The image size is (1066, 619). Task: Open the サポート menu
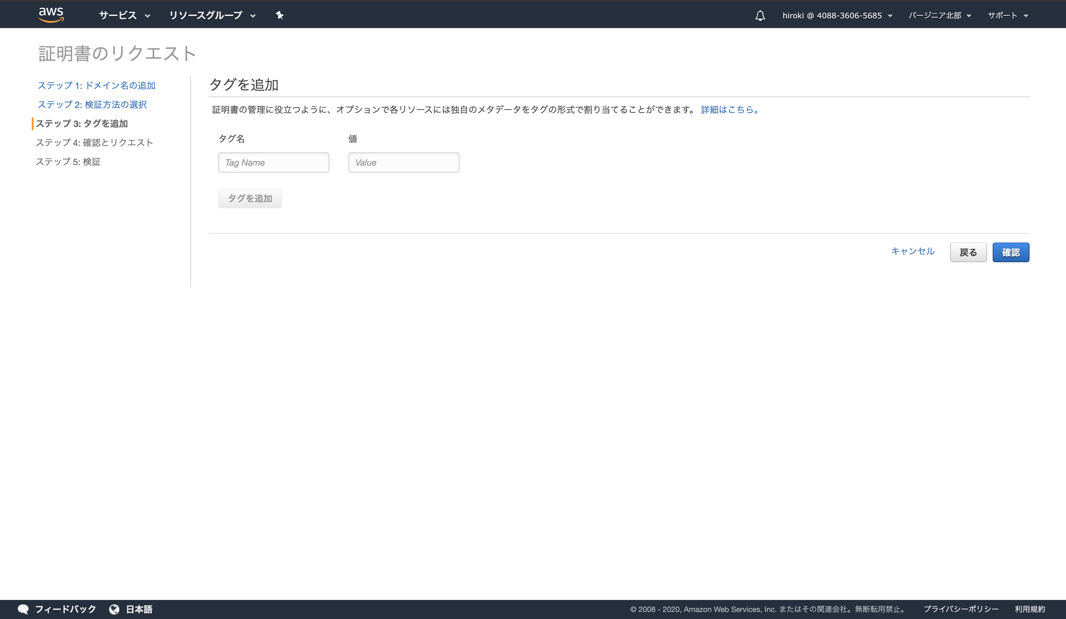coord(1007,16)
